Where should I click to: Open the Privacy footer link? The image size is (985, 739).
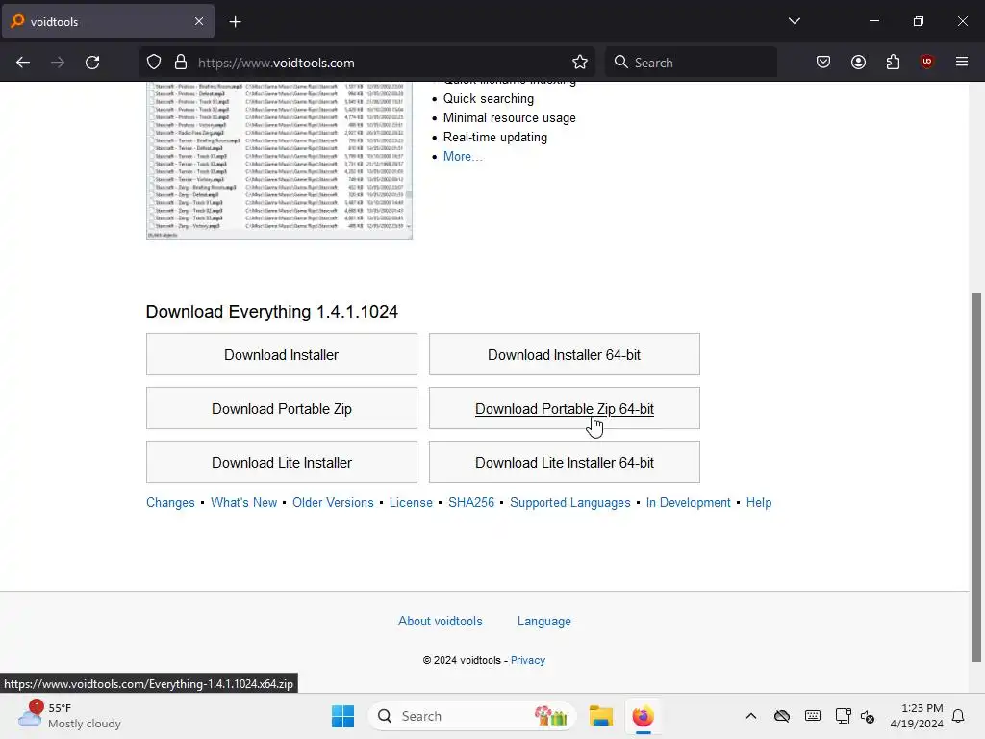(528, 660)
